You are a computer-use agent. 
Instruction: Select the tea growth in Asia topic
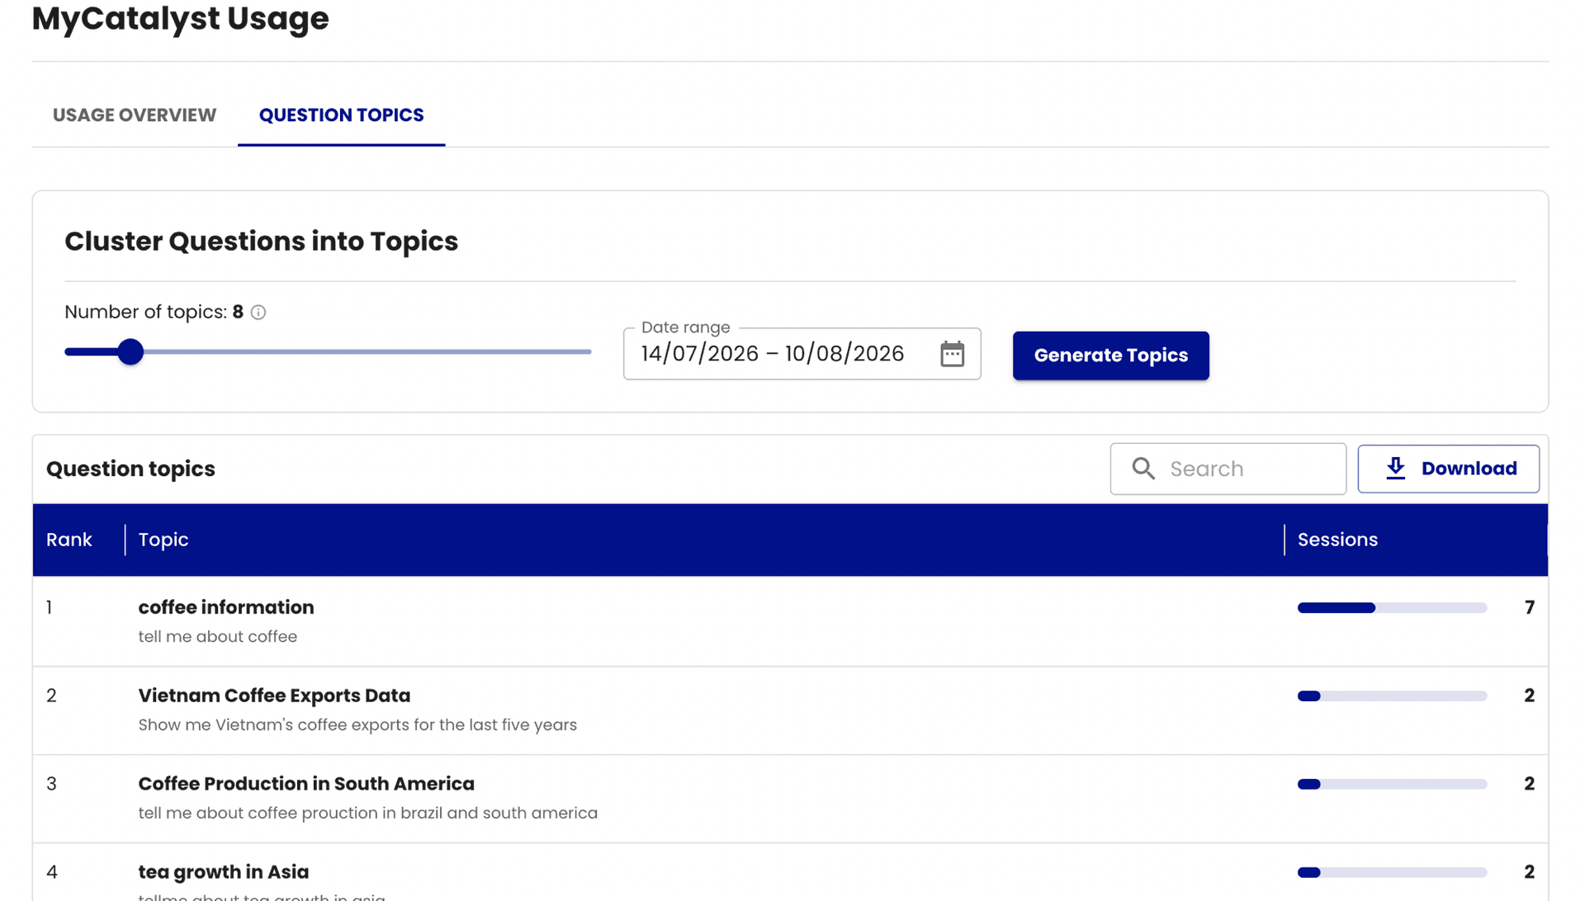pyautogui.click(x=224, y=872)
